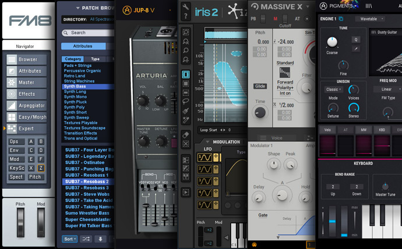Select the LFO 3 waveform icon
This screenshot has height=249, width=402.
click(204, 180)
